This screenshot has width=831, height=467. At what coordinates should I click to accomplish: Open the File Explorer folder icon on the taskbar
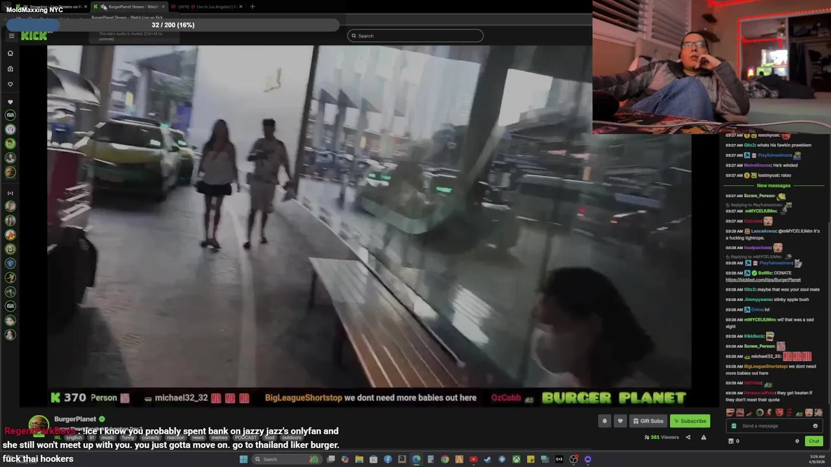coord(359,459)
